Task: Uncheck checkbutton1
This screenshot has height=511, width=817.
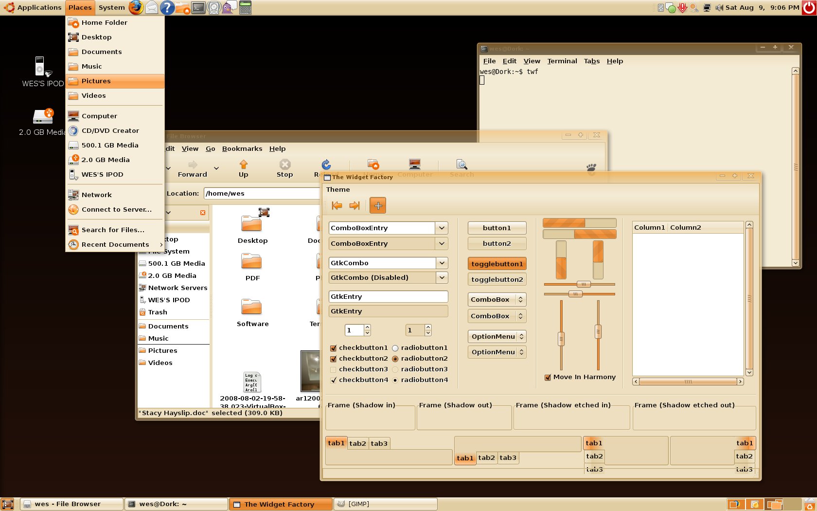Action: click(333, 348)
